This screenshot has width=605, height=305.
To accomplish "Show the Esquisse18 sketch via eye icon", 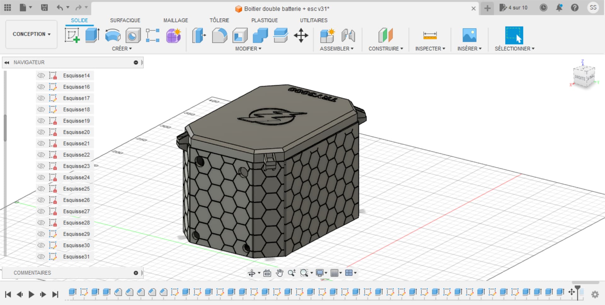I will (x=41, y=109).
